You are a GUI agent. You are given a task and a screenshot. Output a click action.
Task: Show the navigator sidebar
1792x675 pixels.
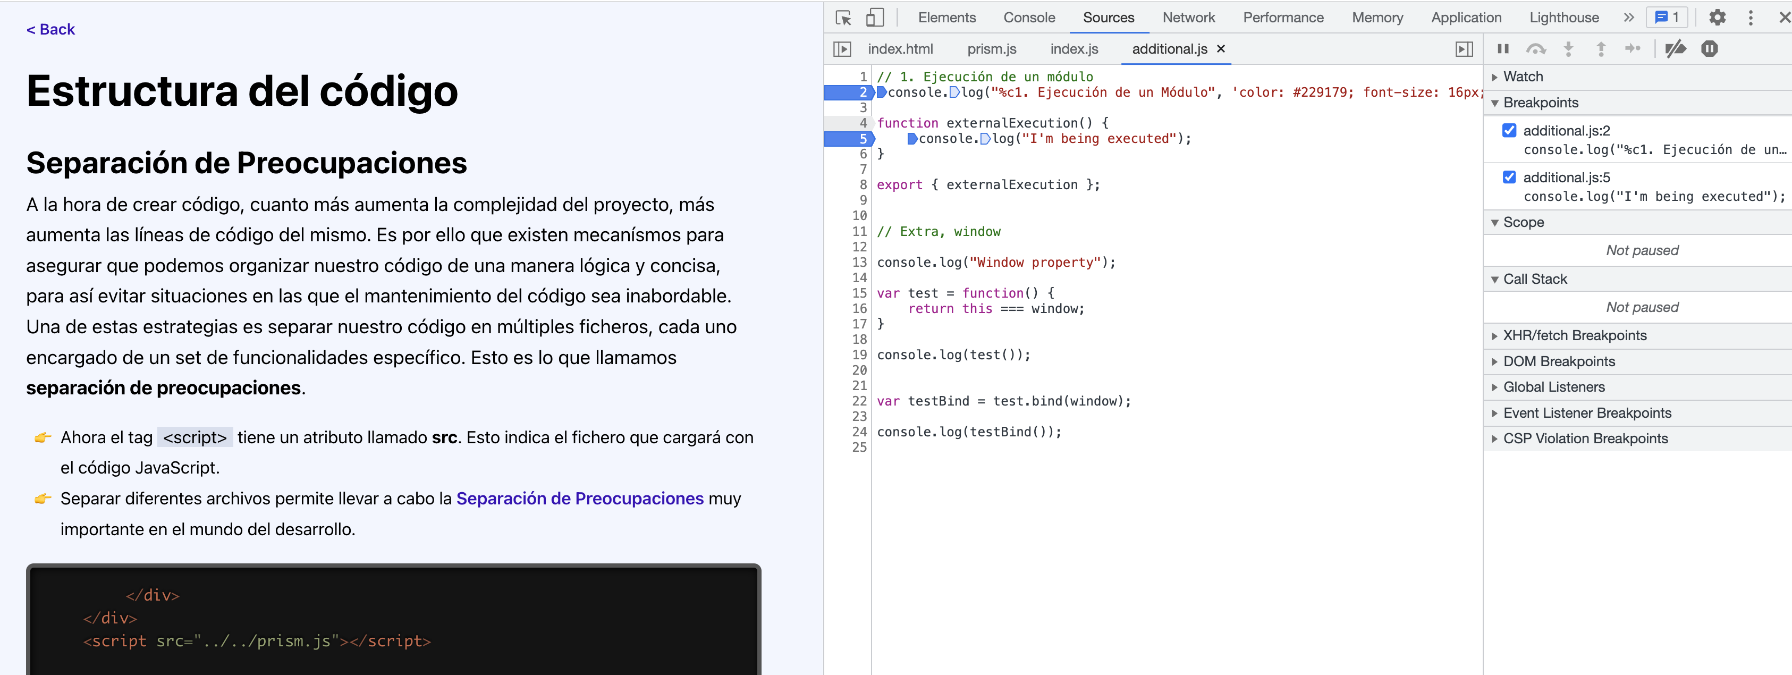pyautogui.click(x=843, y=49)
